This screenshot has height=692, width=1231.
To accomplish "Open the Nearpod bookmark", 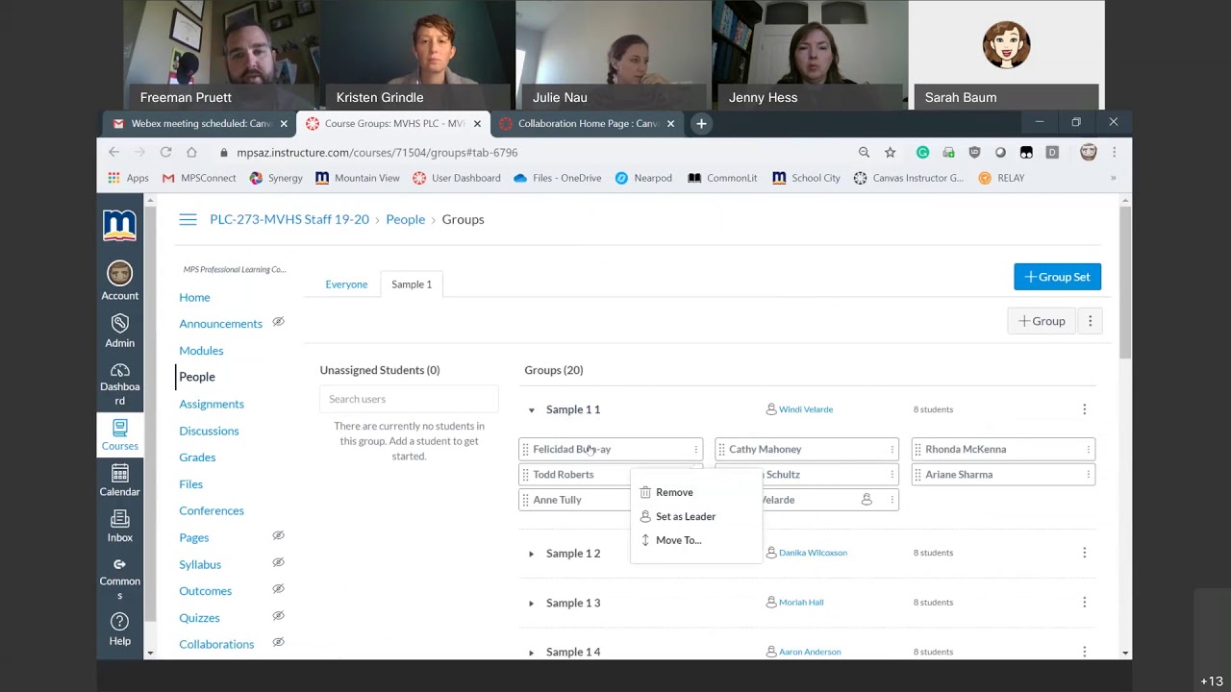I will point(643,178).
